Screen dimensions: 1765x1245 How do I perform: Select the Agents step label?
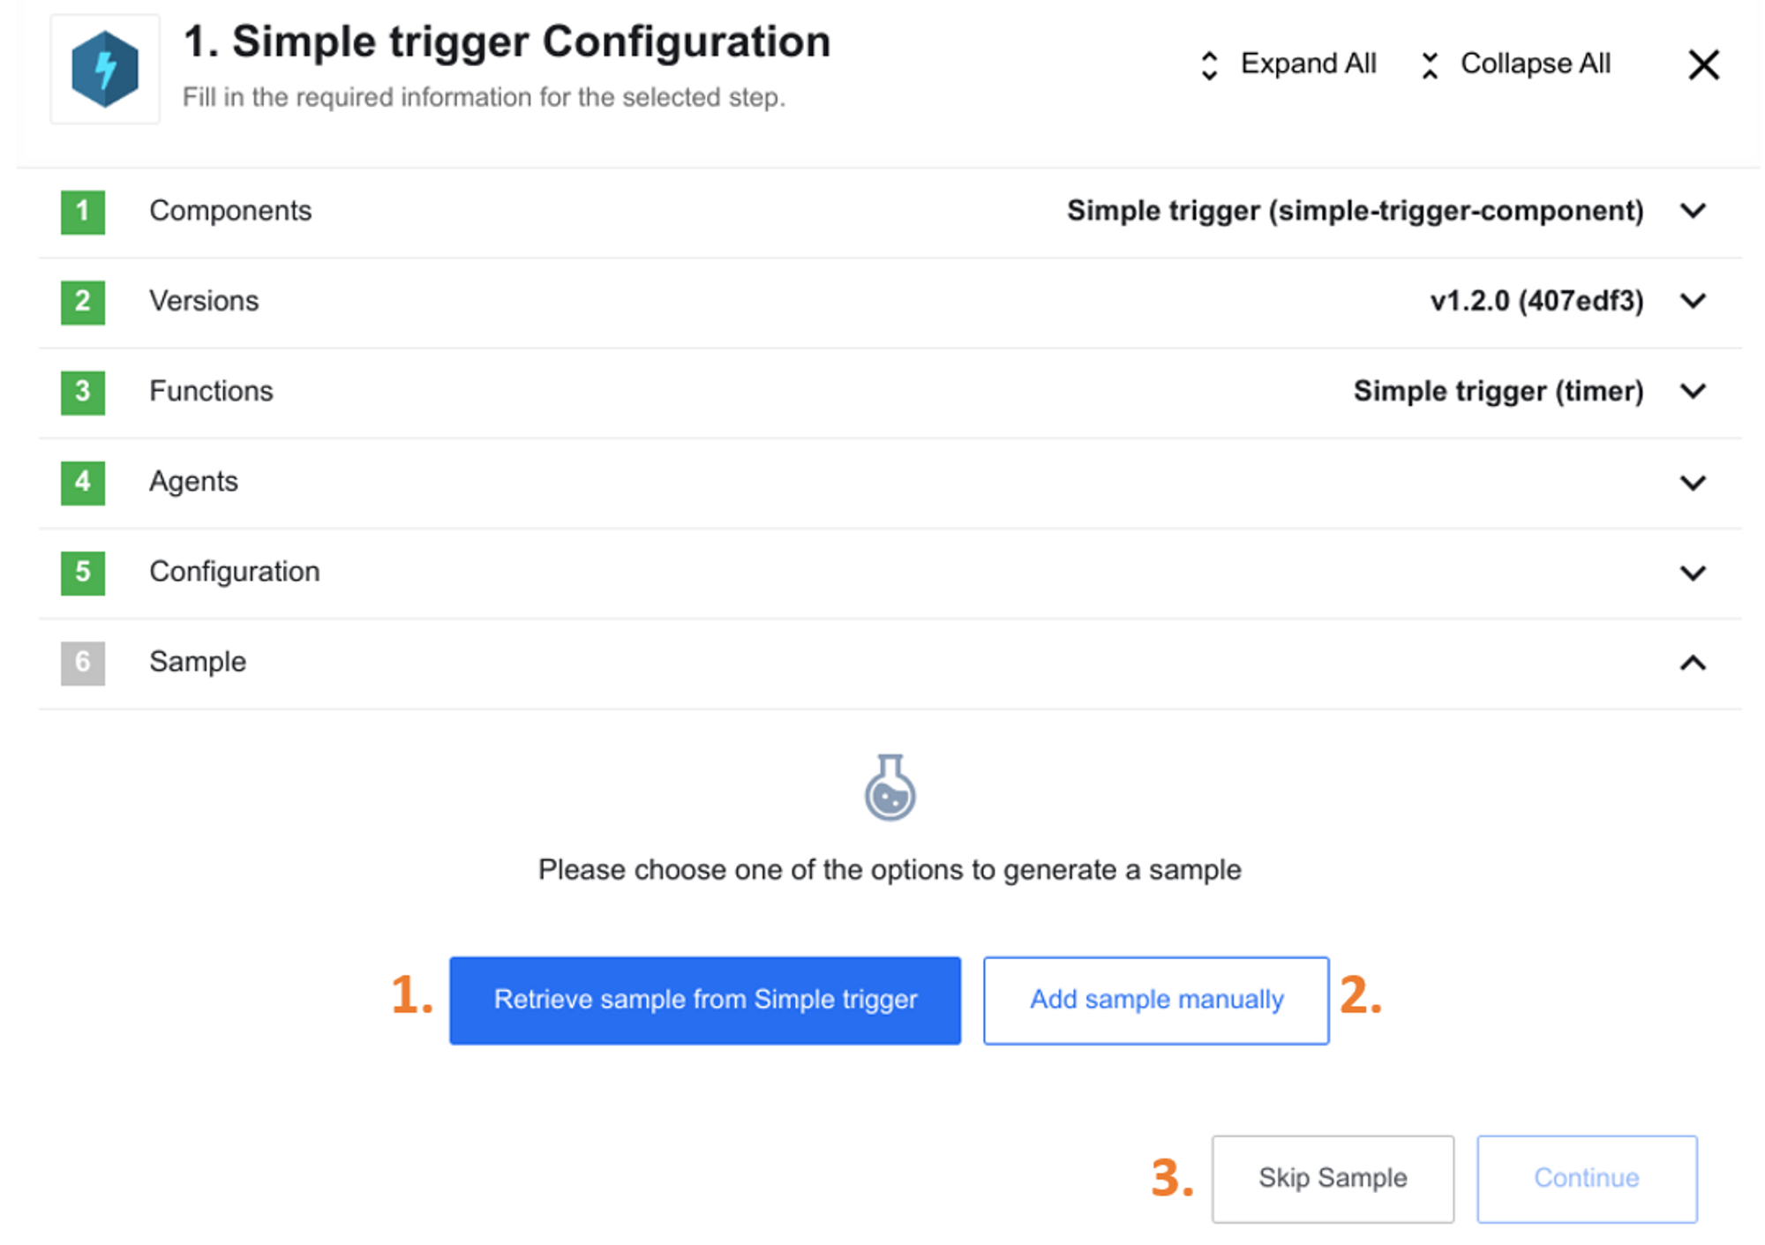(x=193, y=482)
